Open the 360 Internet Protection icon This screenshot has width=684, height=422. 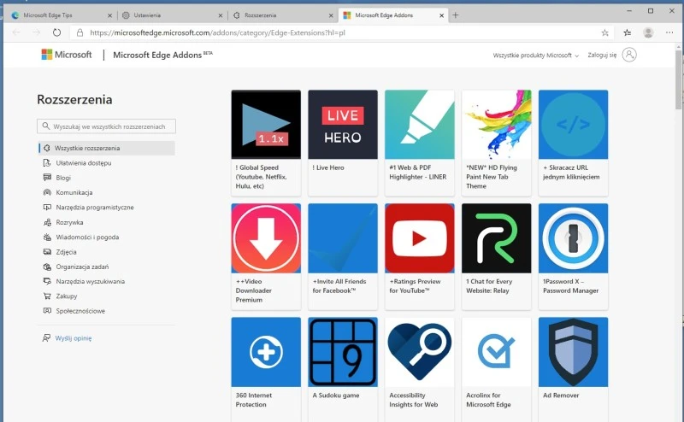pos(266,352)
